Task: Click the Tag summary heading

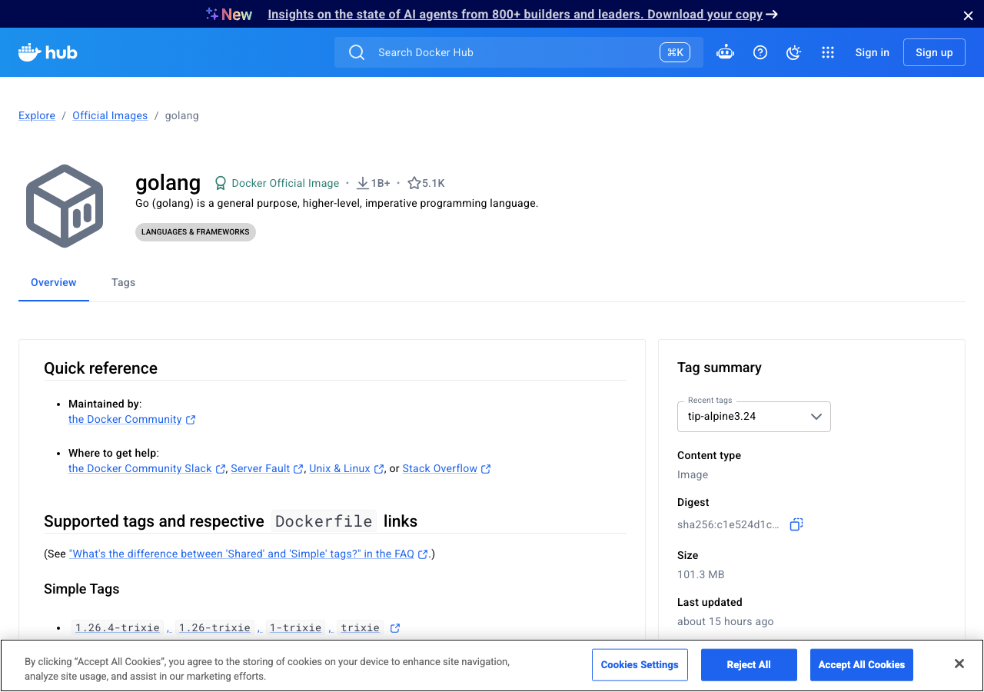Action: coord(720,368)
